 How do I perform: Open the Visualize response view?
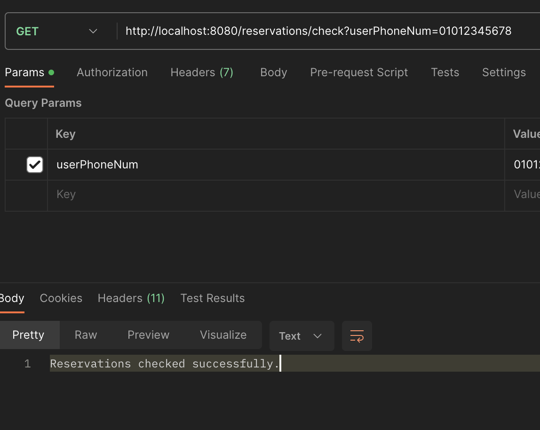(x=223, y=334)
